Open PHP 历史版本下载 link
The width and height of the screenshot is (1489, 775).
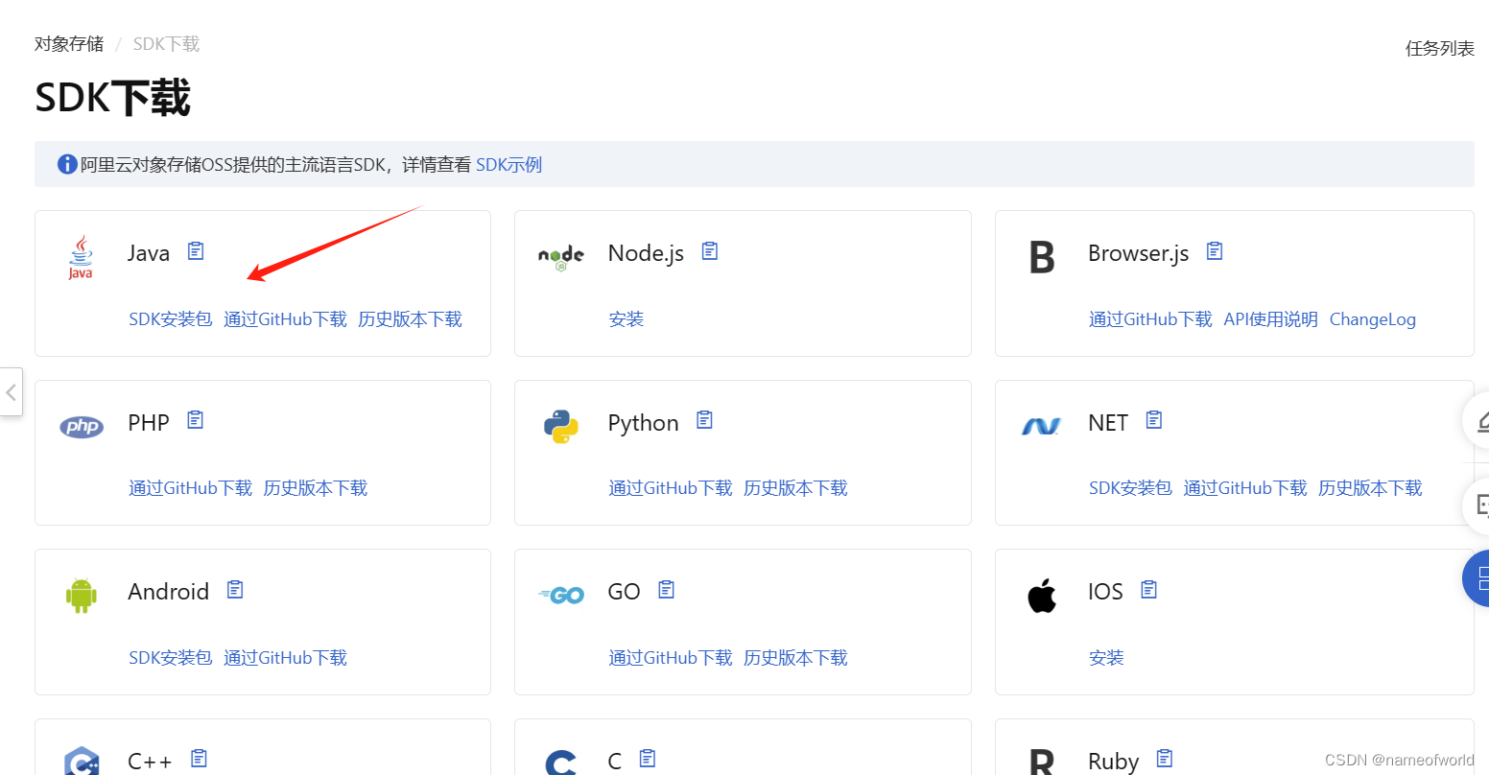click(316, 488)
